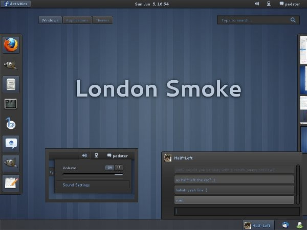Open the date and time calendar menu
Image resolution: width=307 pixels, height=230 pixels.
(151, 4)
